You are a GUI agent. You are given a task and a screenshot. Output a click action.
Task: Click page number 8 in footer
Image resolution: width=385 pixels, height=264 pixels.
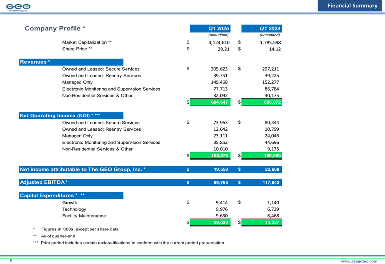point(11,261)
